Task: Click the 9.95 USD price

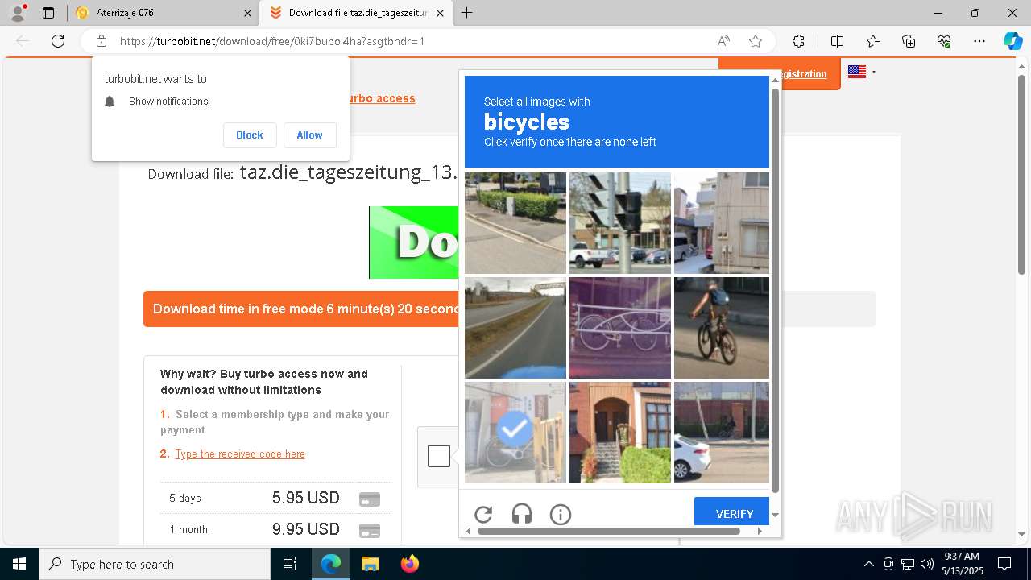Action: (x=306, y=529)
